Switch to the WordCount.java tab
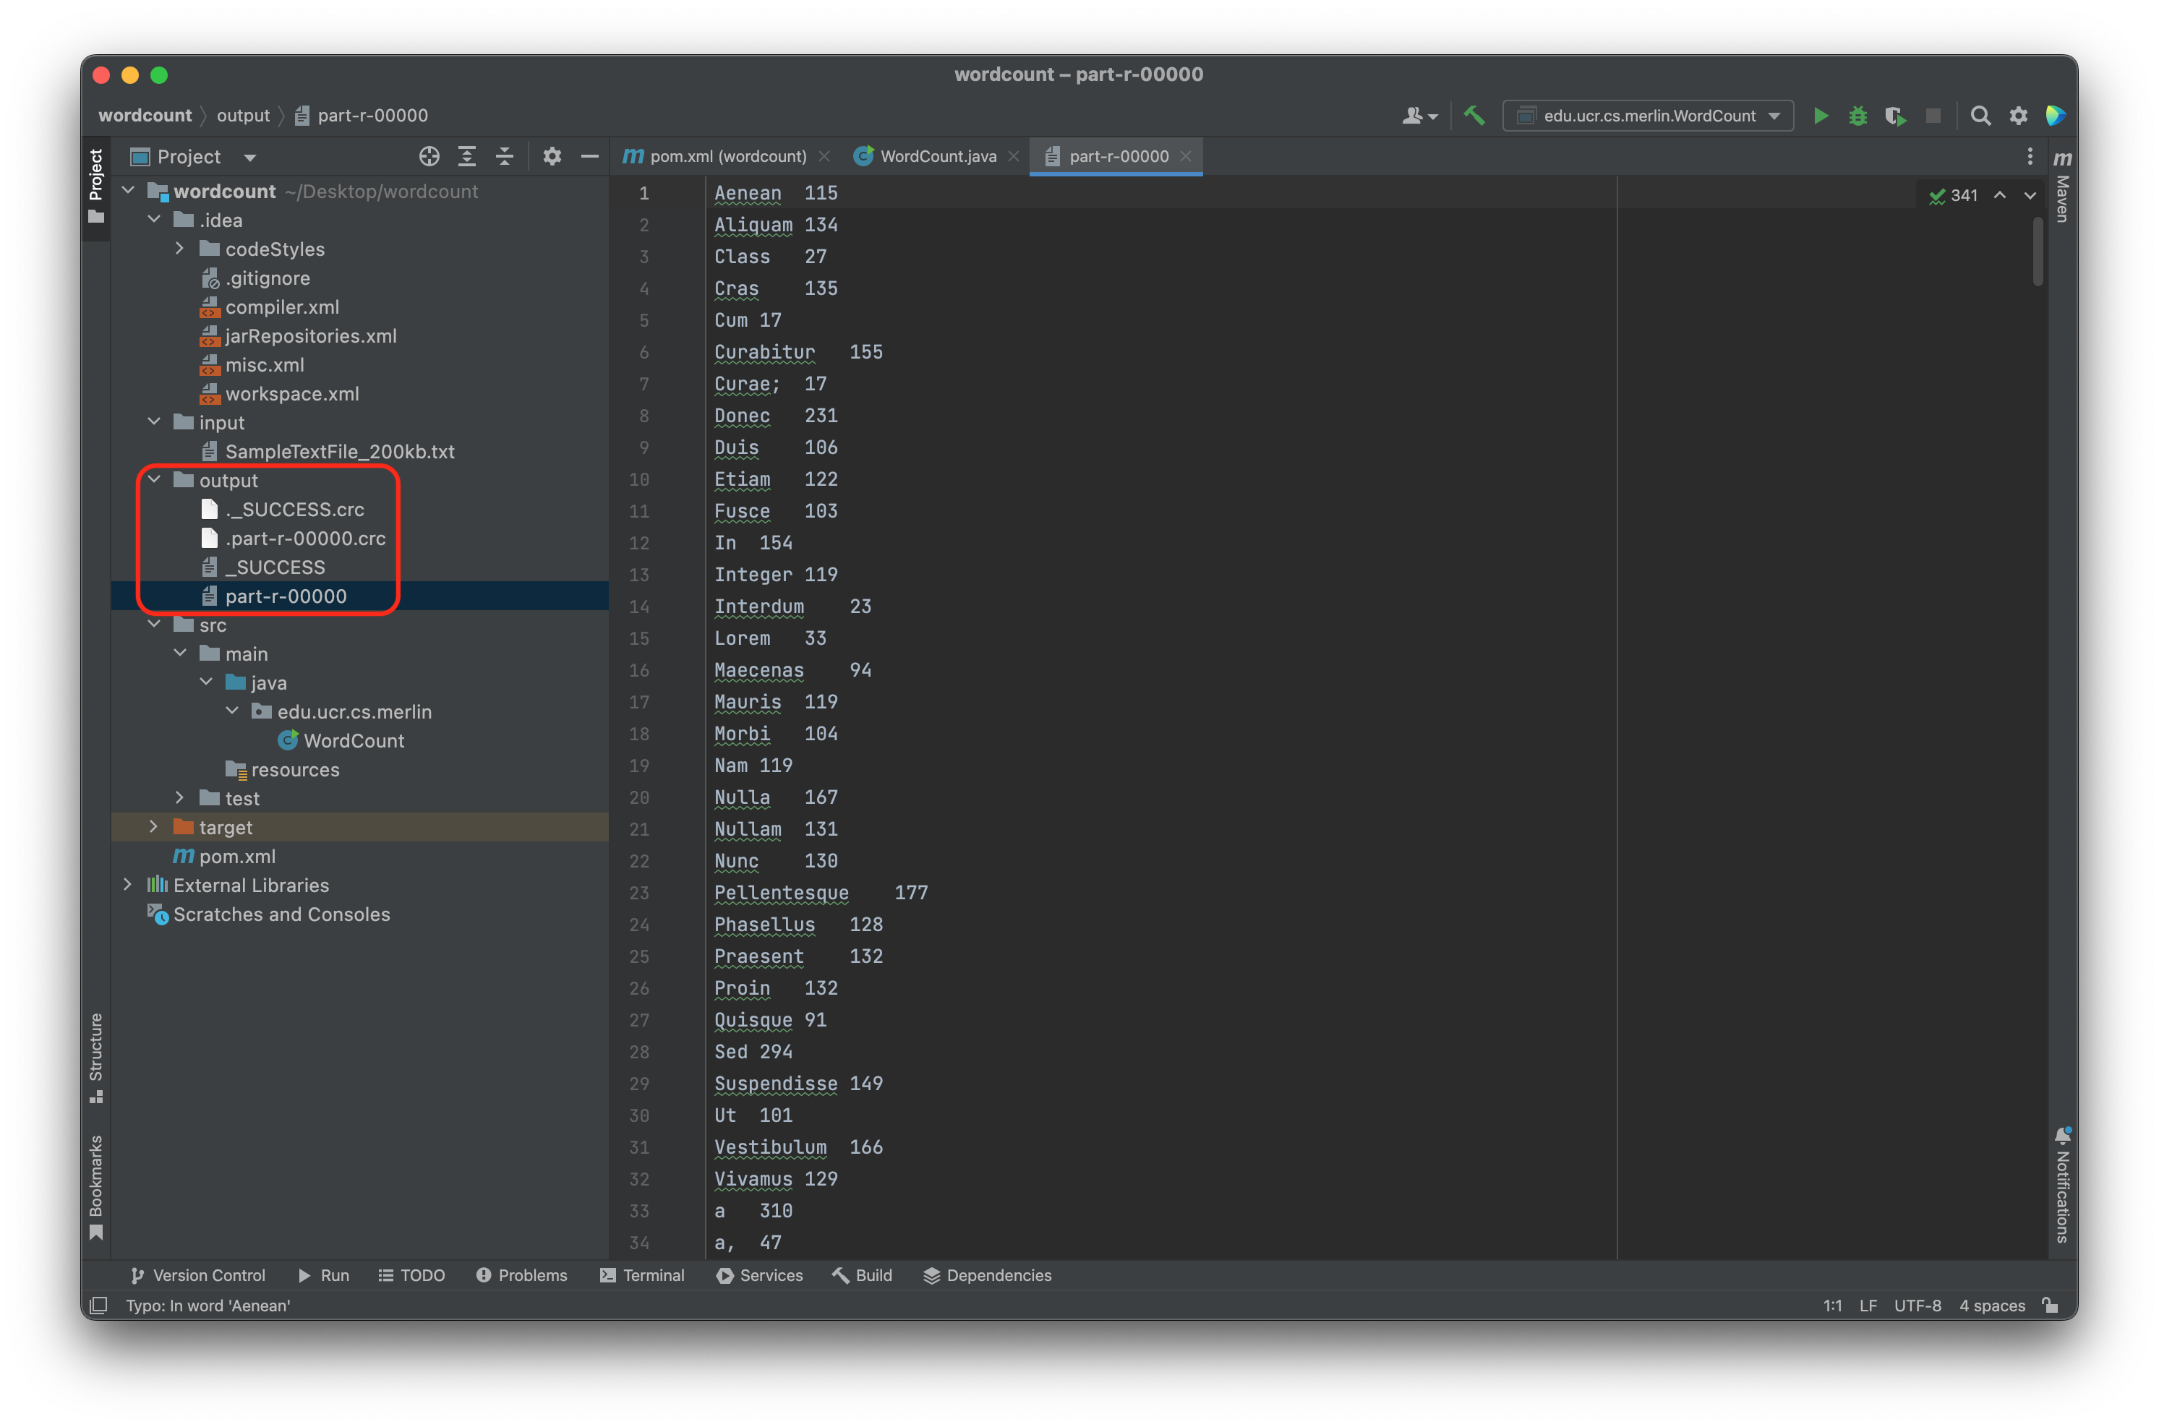 point(938,157)
